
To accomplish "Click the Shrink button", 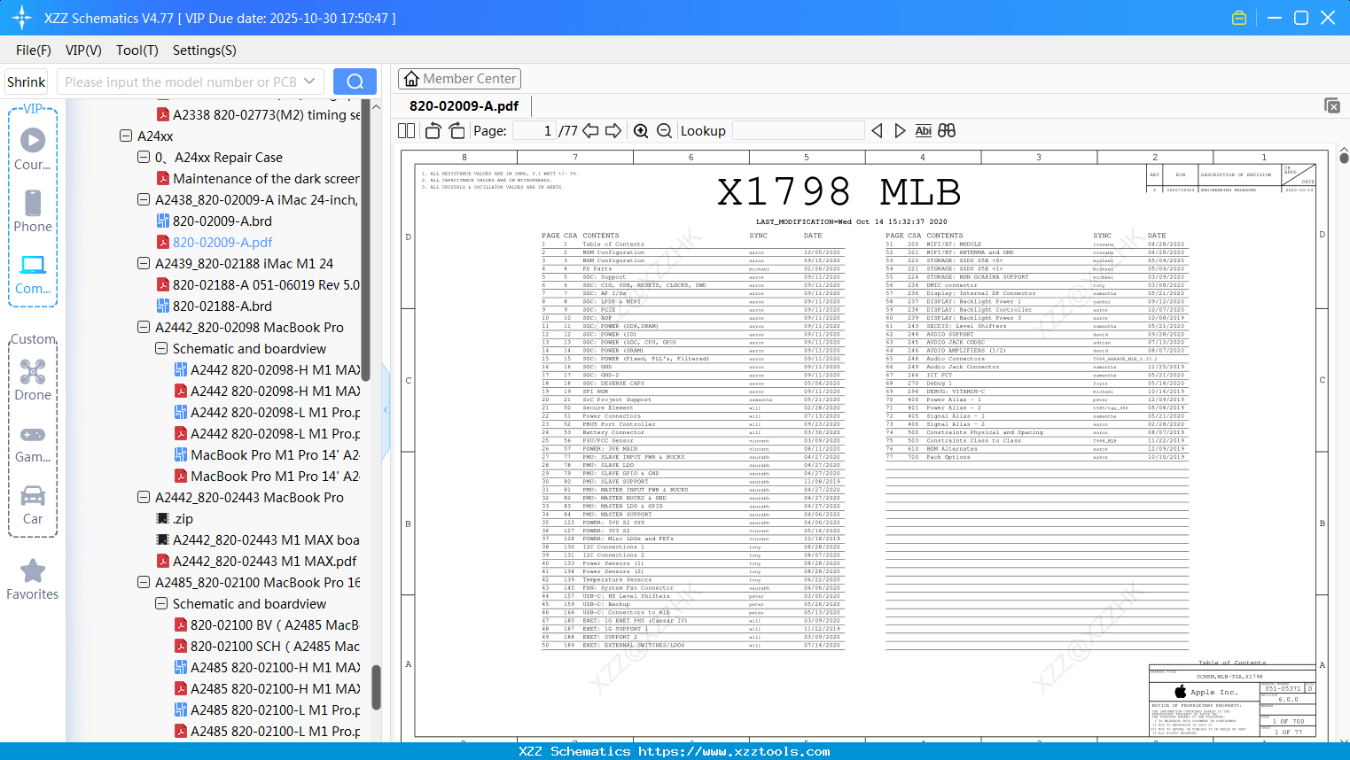I will (x=27, y=81).
